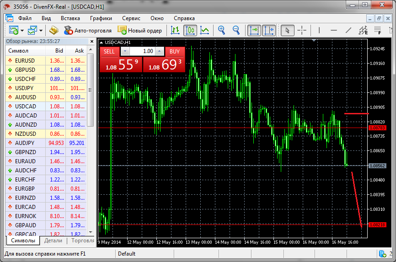Toggle chart auto scroll
Image resolution: width=396 pixels, height=262 pixels.
[254, 30]
